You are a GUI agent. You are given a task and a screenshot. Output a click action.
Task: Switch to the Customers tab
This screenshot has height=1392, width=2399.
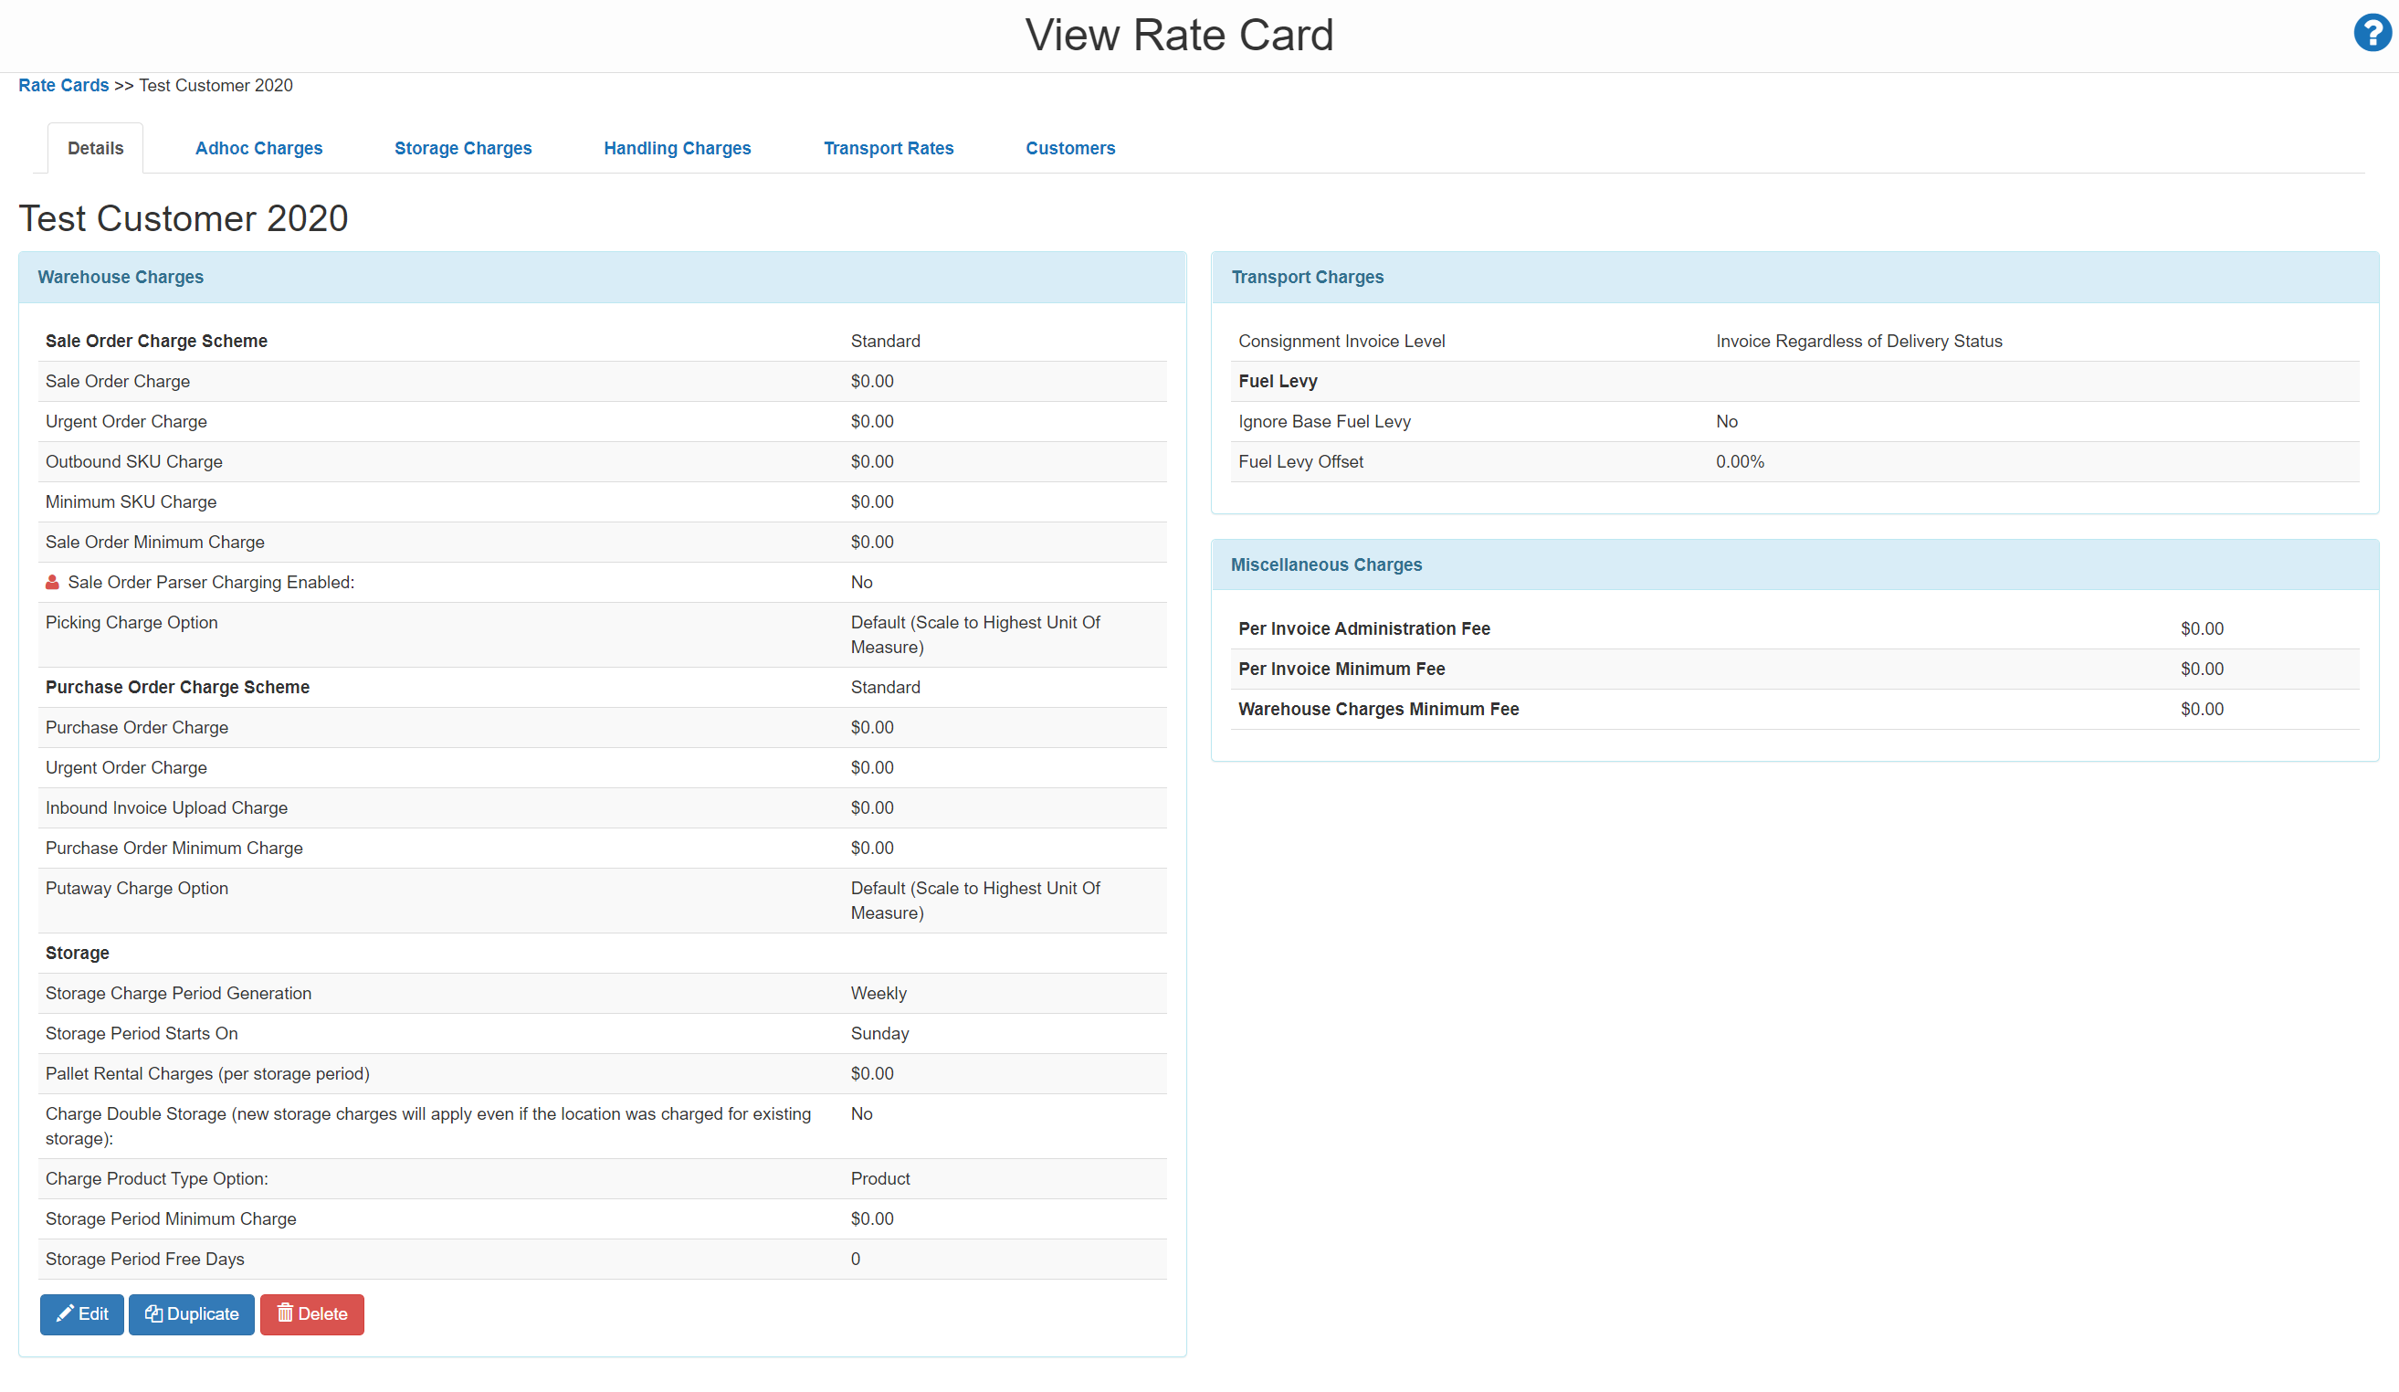(1070, 148)
